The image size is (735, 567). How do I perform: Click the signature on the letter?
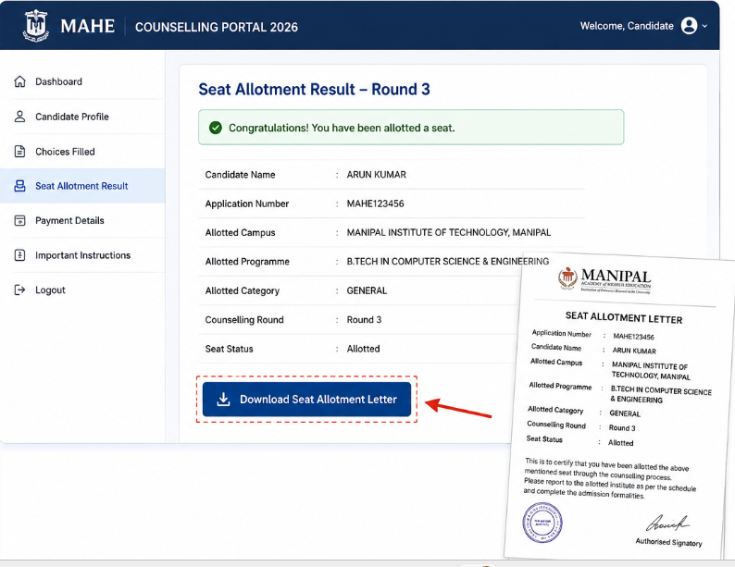coord(667,523)
